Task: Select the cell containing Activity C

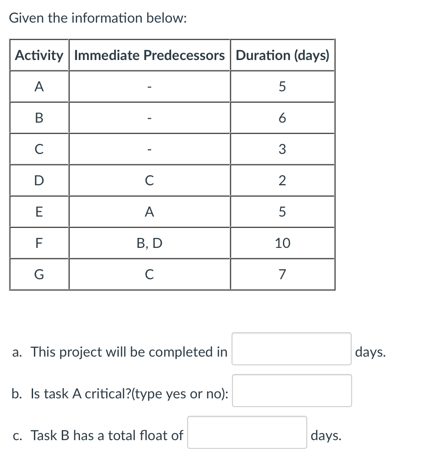Action: pyautogui.click(x=39, y=149)
